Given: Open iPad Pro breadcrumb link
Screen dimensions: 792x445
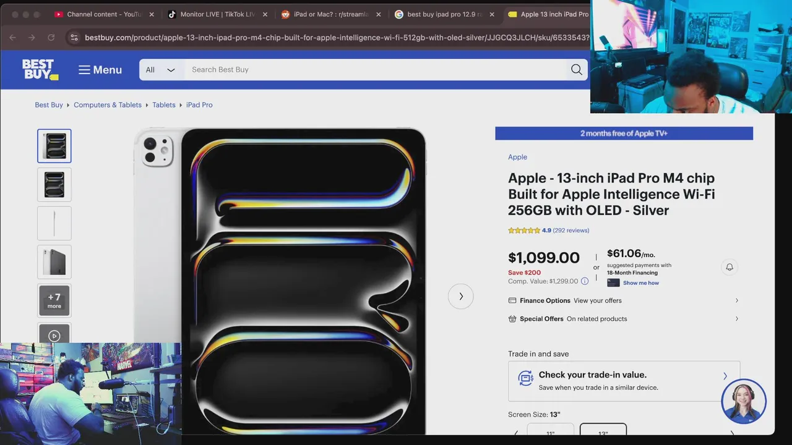Looking at the screenshot, I should [199, 105].
